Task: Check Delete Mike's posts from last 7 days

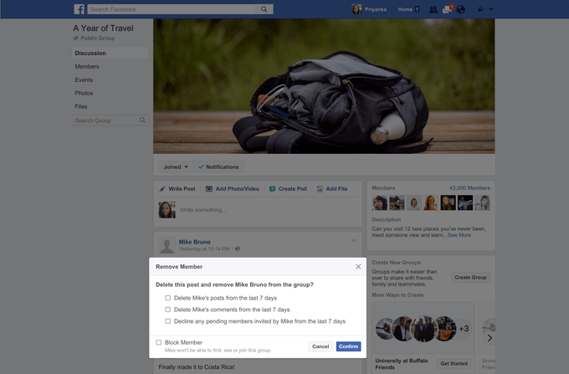Action: click(168, 298)
